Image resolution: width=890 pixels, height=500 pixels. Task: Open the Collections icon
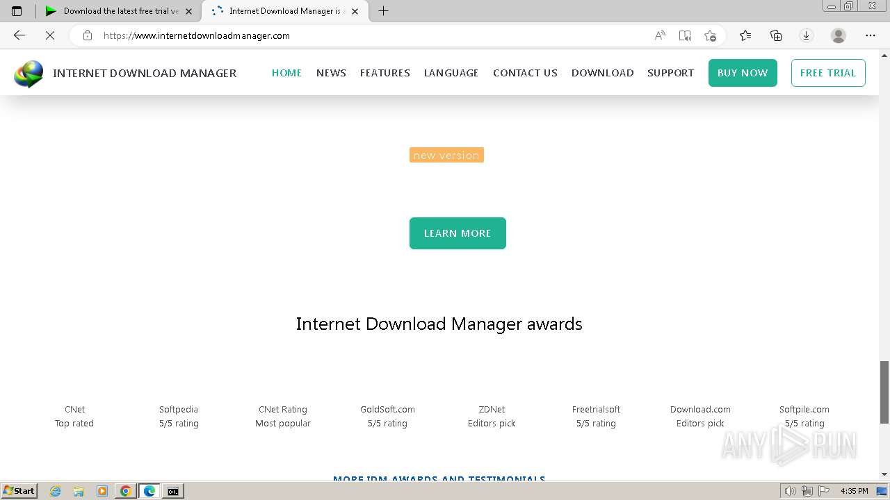[776, 35]
